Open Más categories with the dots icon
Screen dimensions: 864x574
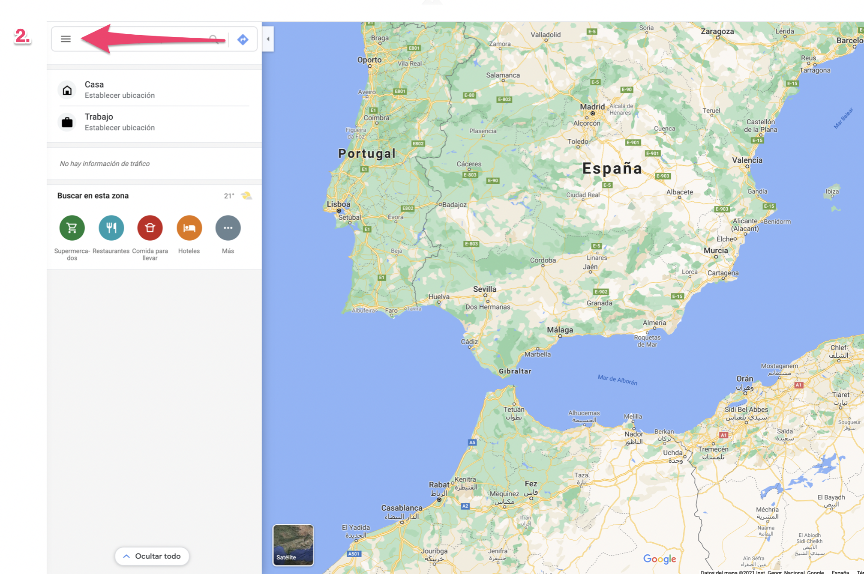coord(228,228)
